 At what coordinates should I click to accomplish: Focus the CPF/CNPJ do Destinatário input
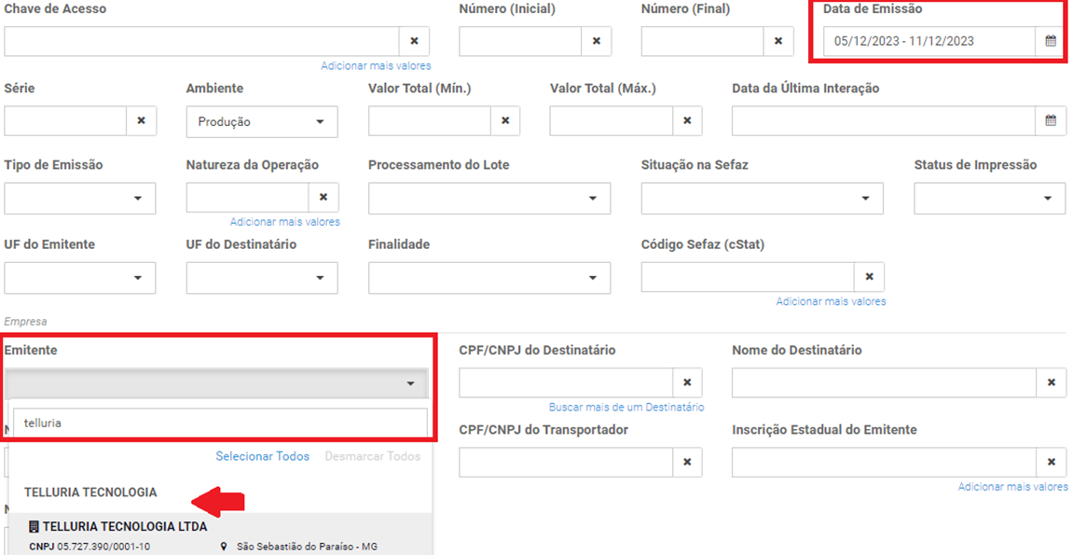tap(566, 382)
